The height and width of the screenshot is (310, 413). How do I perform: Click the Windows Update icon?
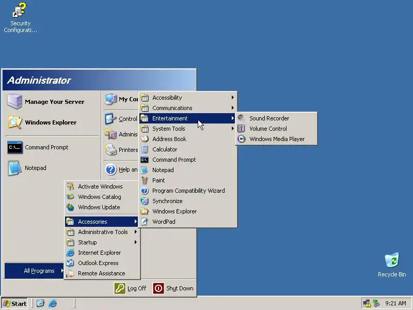(x=70, y=207)
